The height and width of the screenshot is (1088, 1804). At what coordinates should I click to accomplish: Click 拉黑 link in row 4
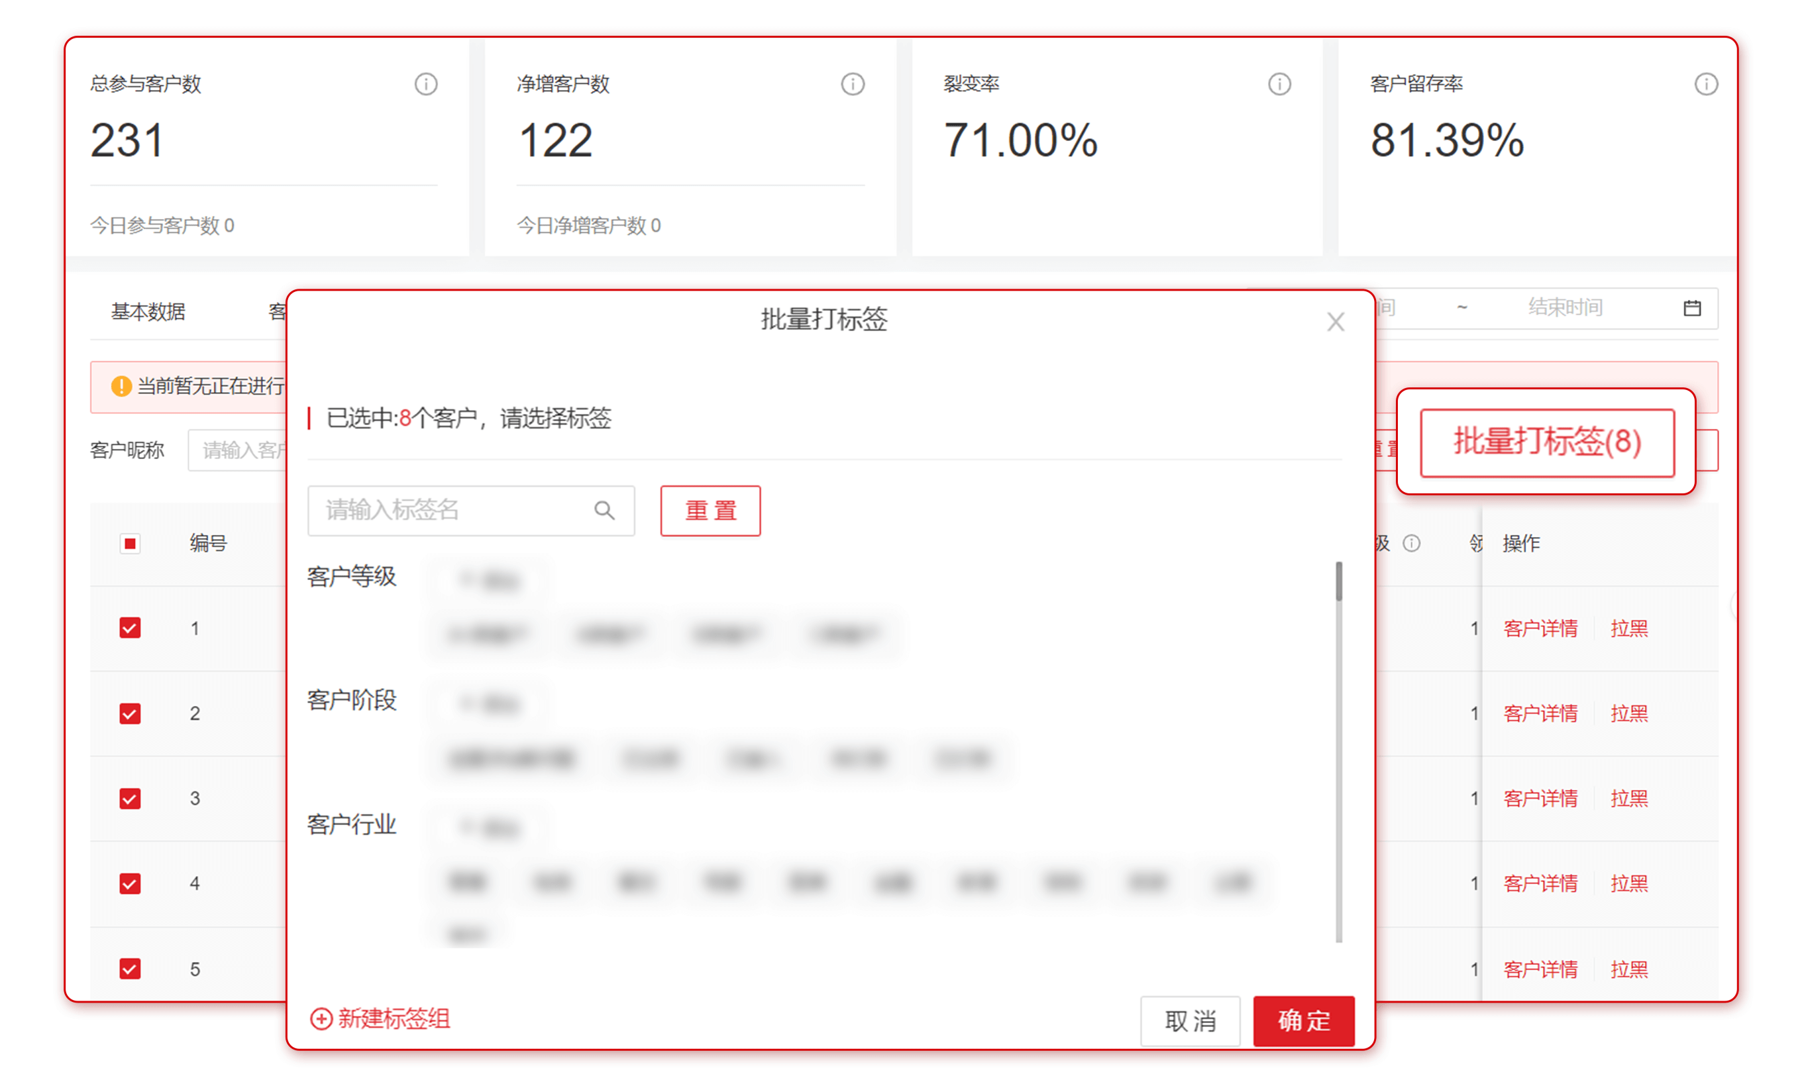point(1628,884)
